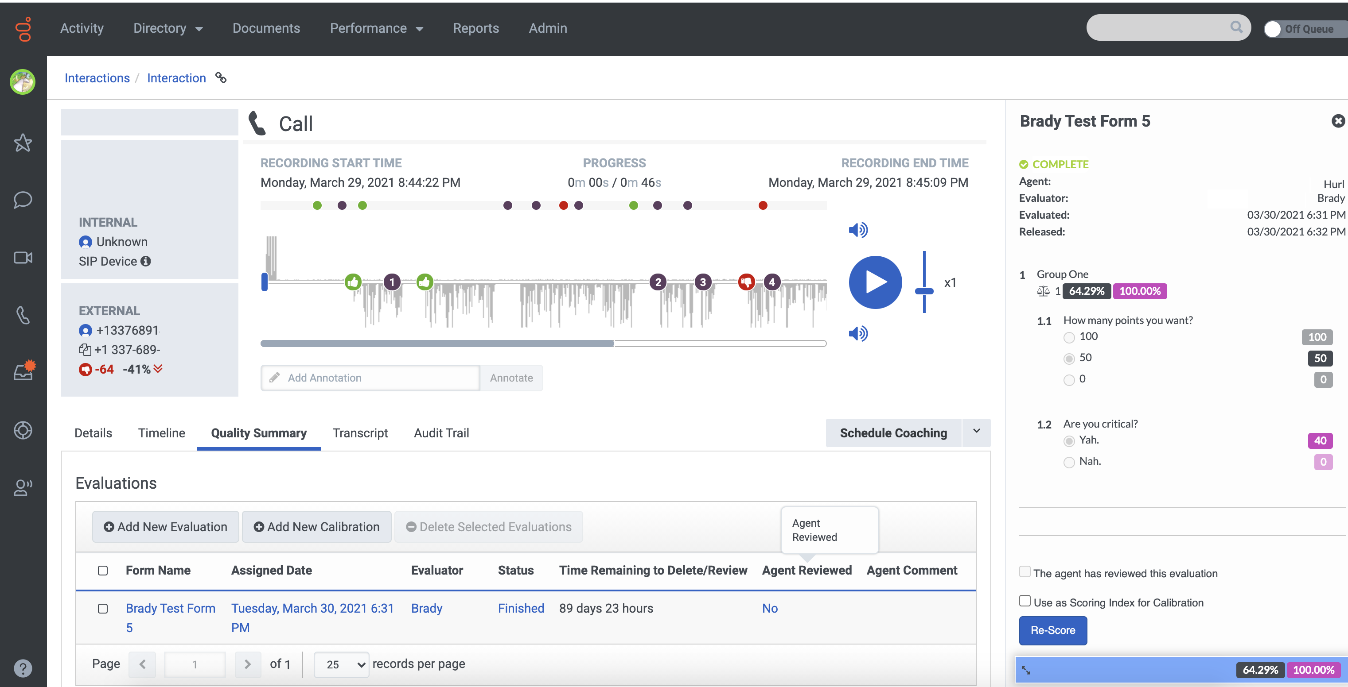Open the video meetings icon in the sidebar
This screenshot has width=1348, height=687.
pyautogui.click(x=23, y=257)
